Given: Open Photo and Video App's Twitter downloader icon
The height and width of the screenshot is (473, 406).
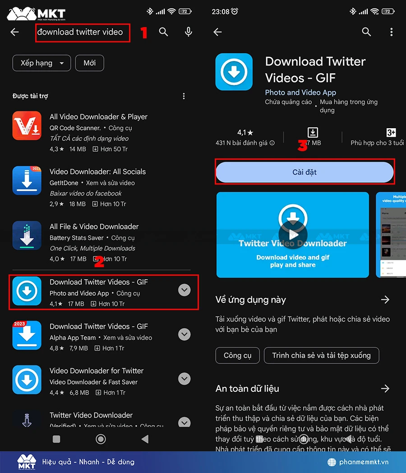Looking at the screenshot, I should click(27, 291).
